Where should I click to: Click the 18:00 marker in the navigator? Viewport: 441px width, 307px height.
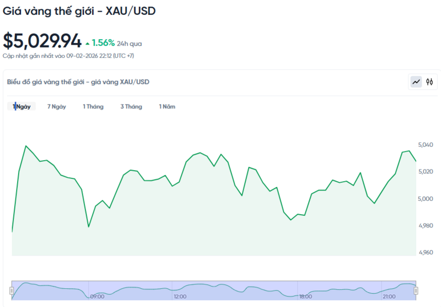306,297
